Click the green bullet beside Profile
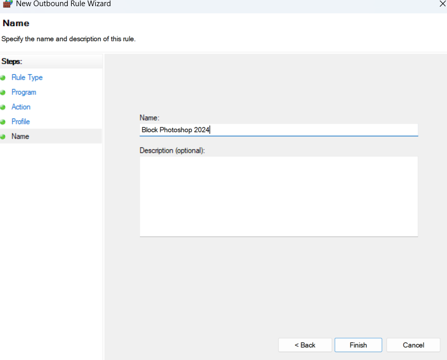 (3, 122)
